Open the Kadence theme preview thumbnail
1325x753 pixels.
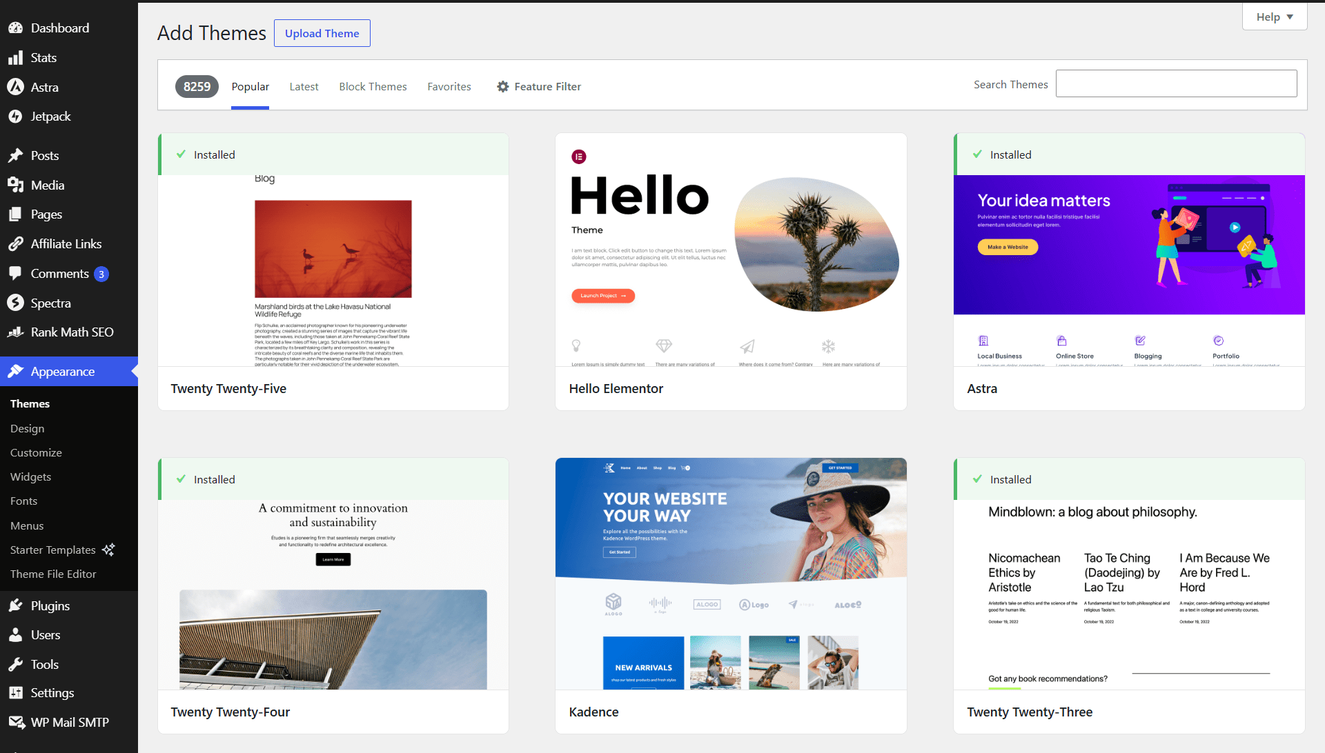tap(731, 574)
